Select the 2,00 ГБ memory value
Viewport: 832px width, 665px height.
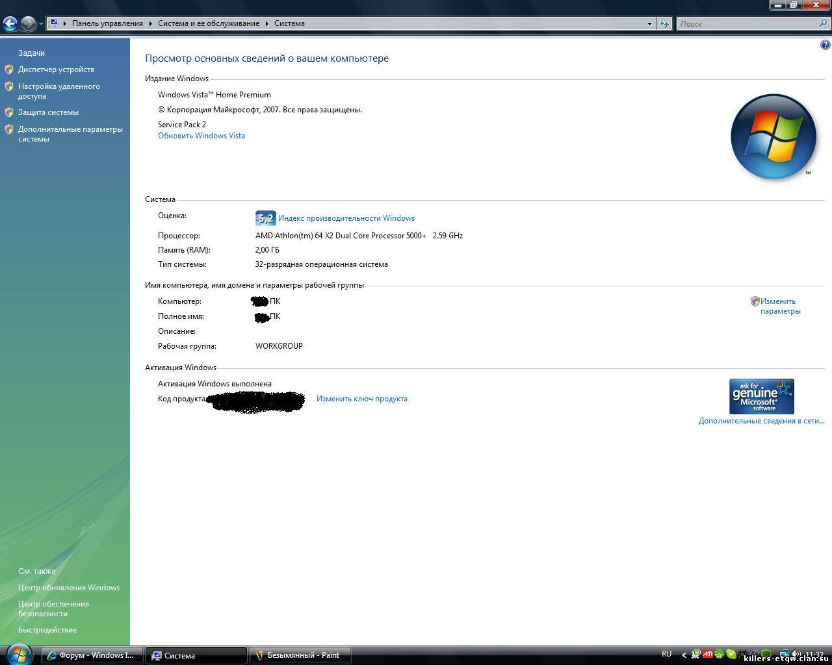267,250
